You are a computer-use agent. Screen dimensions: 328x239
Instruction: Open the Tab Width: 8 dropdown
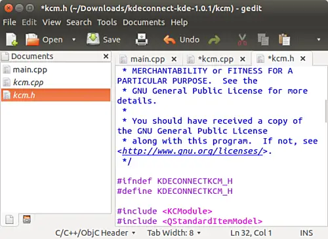(174, 233)
